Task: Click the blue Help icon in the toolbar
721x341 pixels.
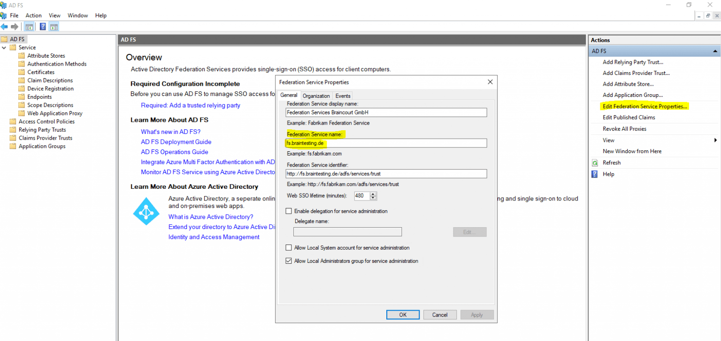Action: (43, 27)
